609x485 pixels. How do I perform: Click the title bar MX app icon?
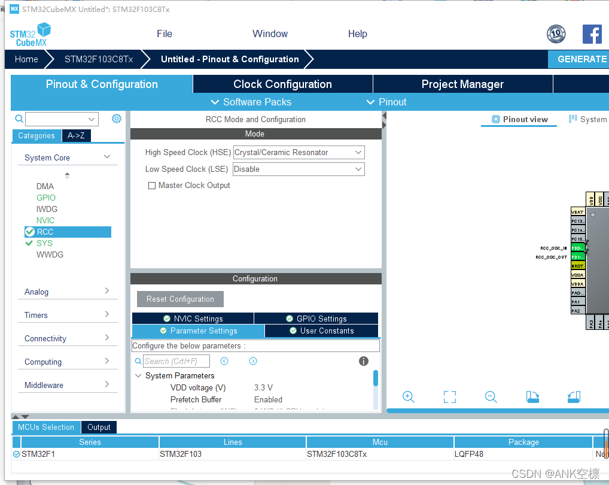click(14, 9)
